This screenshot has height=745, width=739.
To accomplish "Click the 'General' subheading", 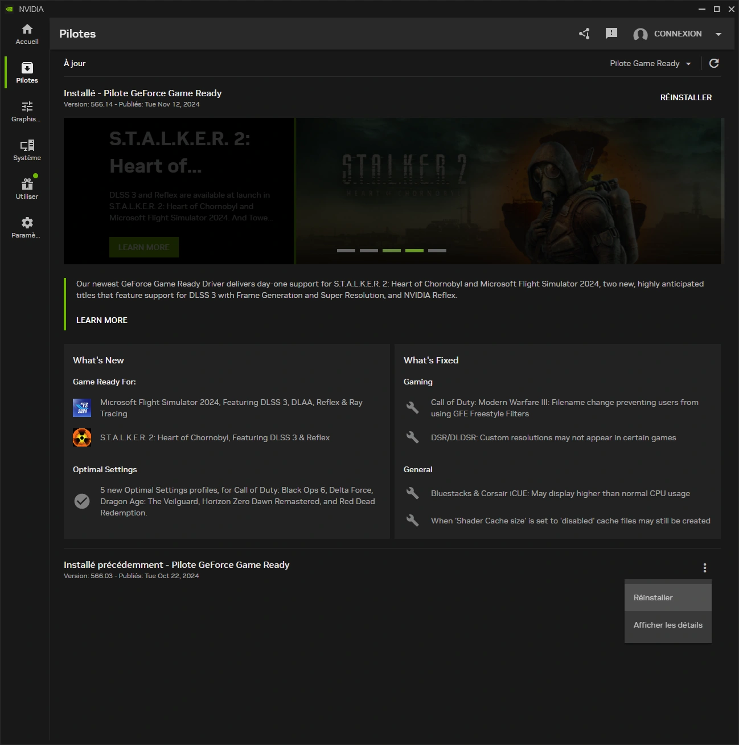I will point(418,469).
